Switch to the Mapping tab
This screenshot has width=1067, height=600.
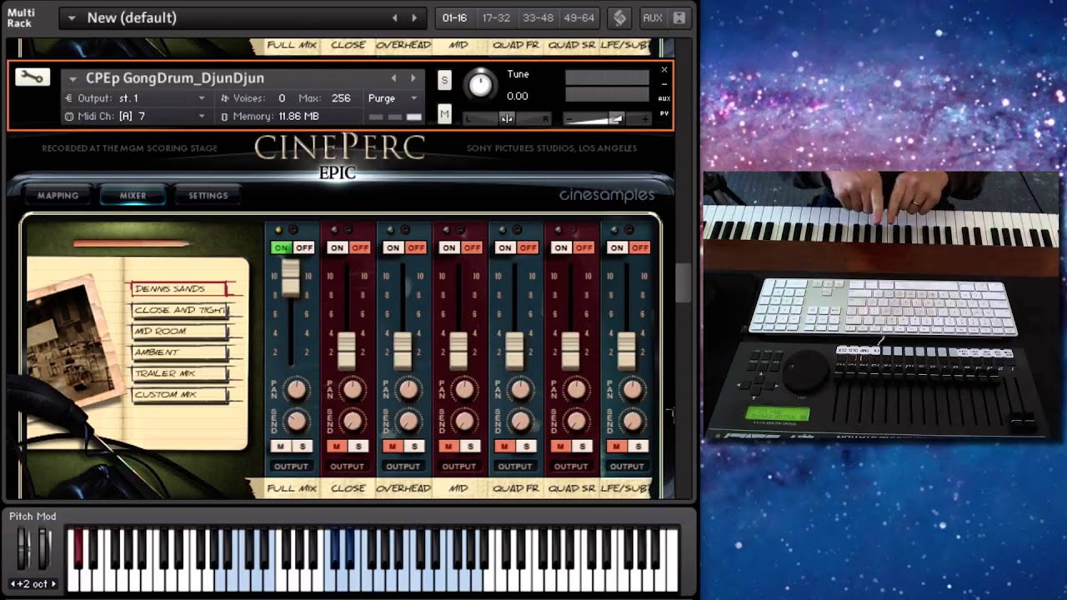pyautogui.click(x=58, y=196)
